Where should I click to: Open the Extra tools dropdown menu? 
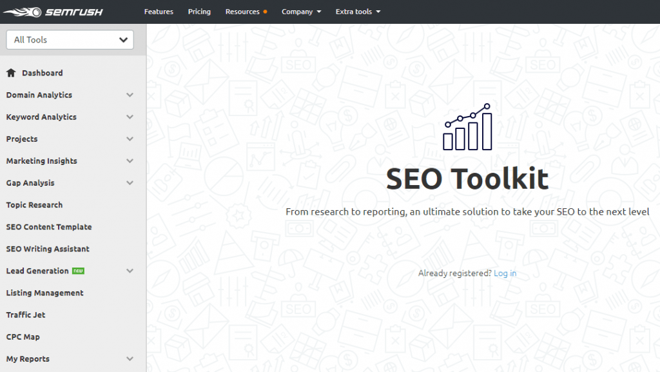click(358, 12)
